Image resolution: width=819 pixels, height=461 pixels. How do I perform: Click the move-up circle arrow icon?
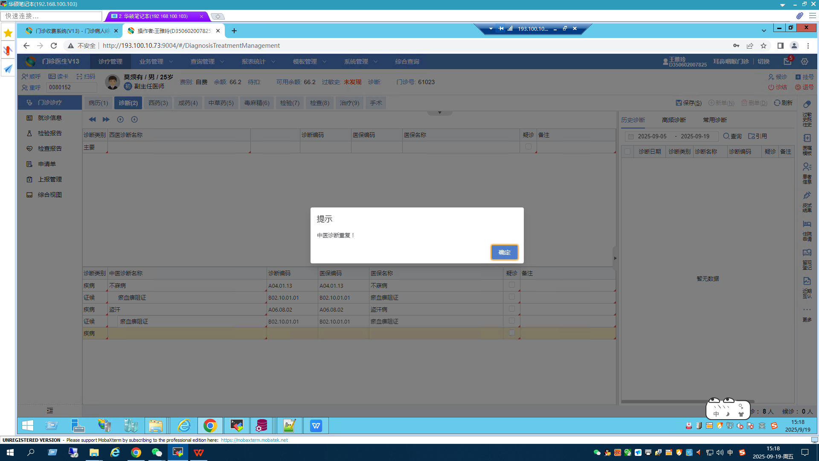pos(120,120)
